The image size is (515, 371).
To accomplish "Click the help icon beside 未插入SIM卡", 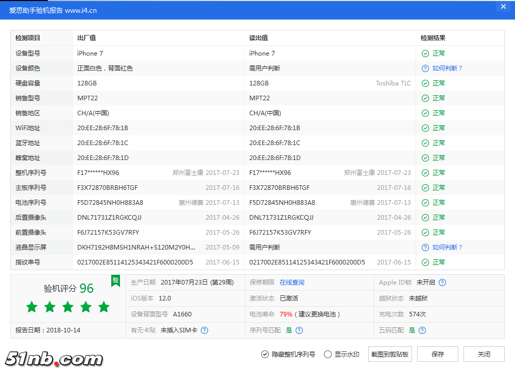I will 204,330.
